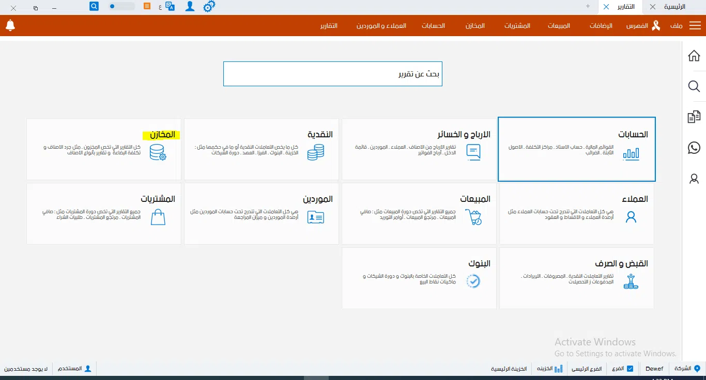This screenshot has height=380, width=706.
Task: Click the Dexef button in the status bar
Action: tap(654, 368)
